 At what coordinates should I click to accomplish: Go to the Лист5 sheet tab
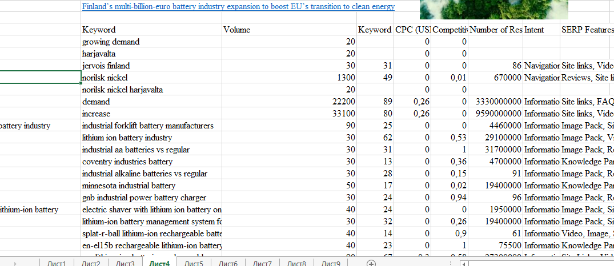coord(194,263)
